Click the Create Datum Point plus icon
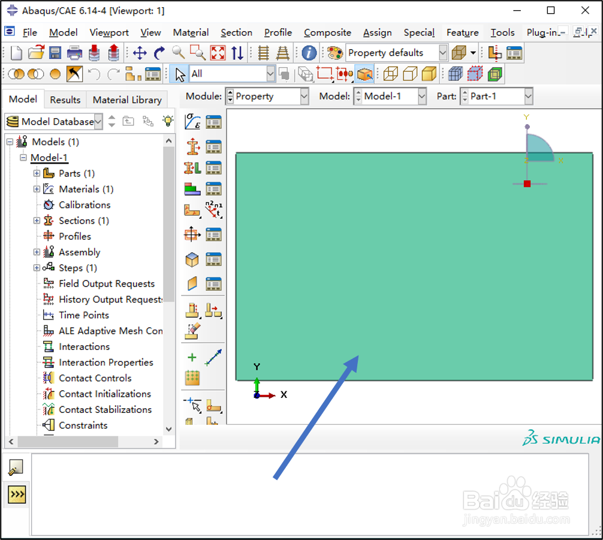 (192, 357)
